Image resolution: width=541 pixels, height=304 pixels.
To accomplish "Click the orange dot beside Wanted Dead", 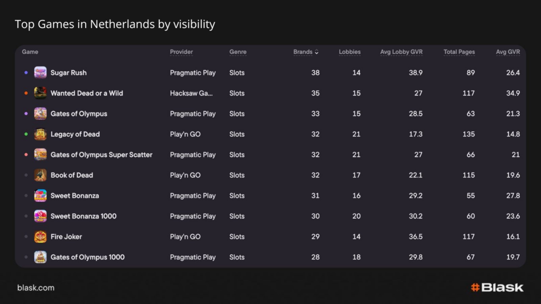I will [x=26, y=93].
